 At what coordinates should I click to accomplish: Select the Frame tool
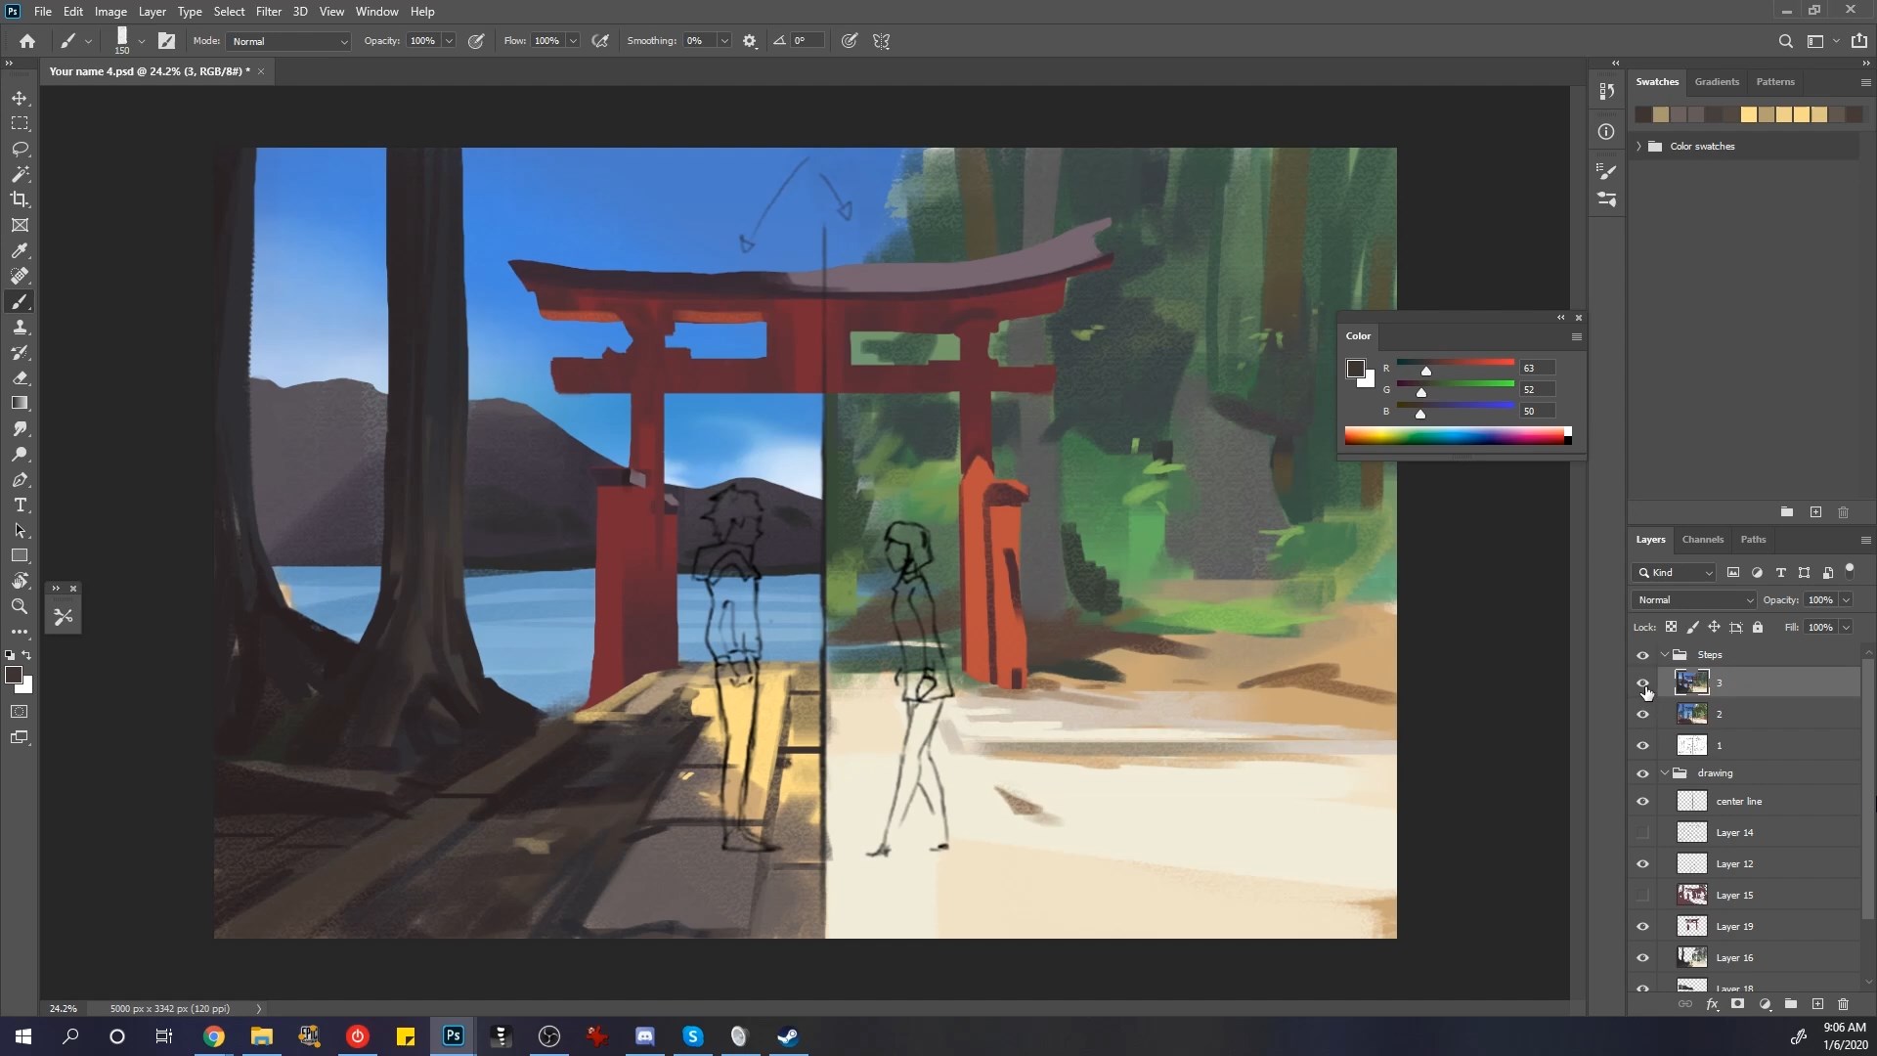pyautogui.click(x=20, y=225)
